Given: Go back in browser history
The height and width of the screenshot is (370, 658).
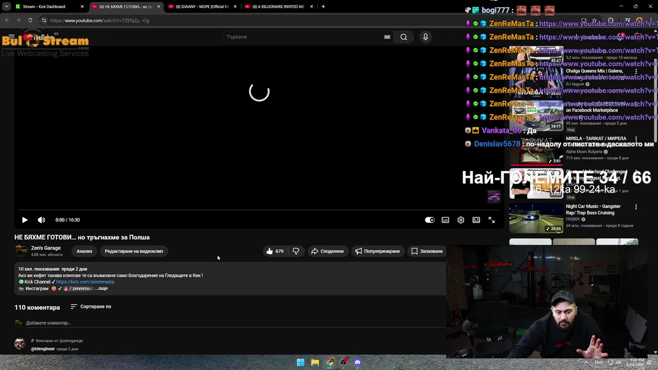Looking at the screenshot, I should [x=7, y=21].
